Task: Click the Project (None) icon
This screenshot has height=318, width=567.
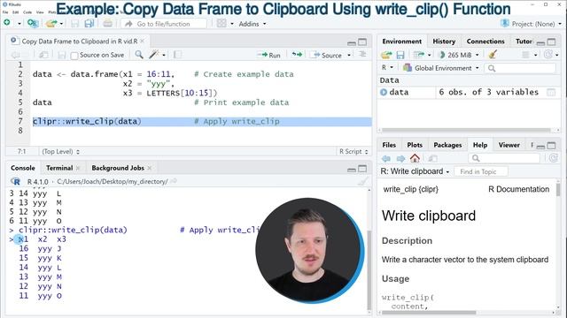Action: tap(504, 24)
